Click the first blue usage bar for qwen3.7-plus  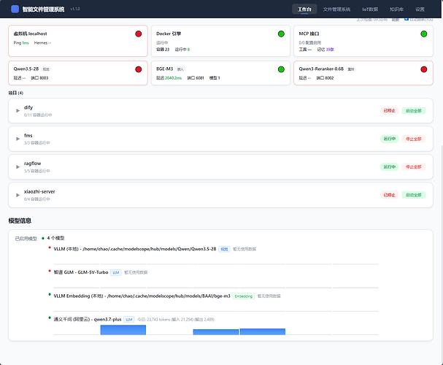(123, 330)
